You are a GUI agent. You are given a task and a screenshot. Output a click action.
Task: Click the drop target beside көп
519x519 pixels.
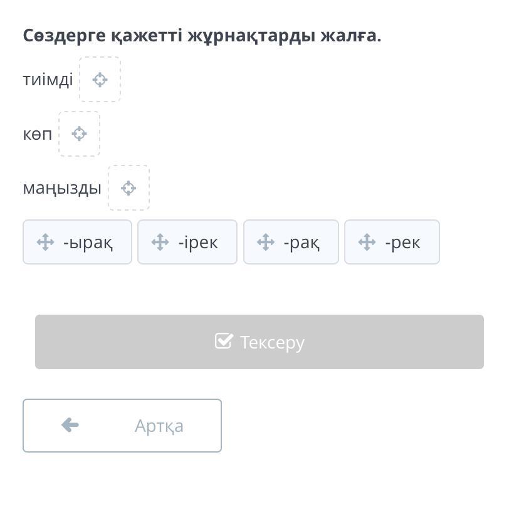(79, 134)
